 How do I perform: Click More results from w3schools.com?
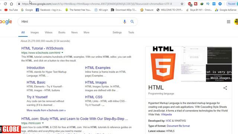(46, 110)
